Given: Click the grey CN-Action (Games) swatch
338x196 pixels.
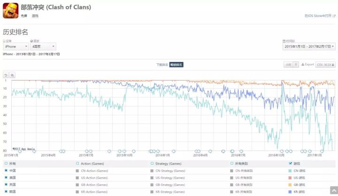Looking at the screenshot, I should (x=77, y=171).
